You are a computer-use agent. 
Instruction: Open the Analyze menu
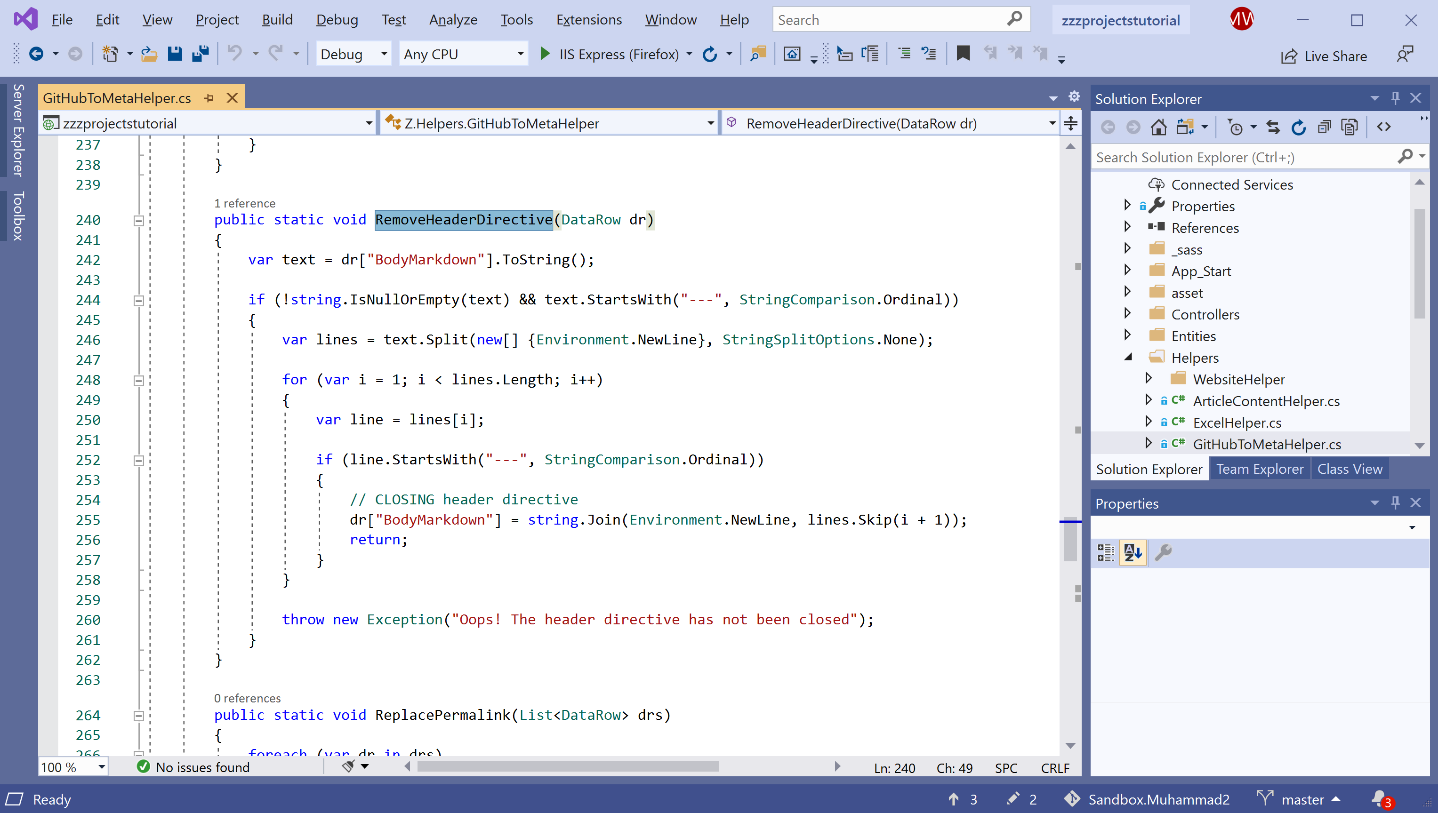click(x=453, y=20)
